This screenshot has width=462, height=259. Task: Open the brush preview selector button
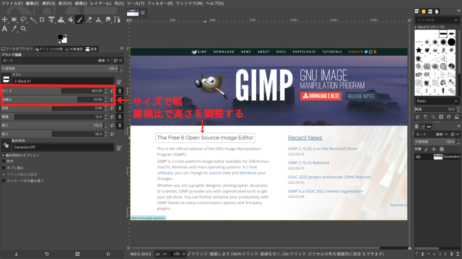pyautogui.click(x=6, y=80)
